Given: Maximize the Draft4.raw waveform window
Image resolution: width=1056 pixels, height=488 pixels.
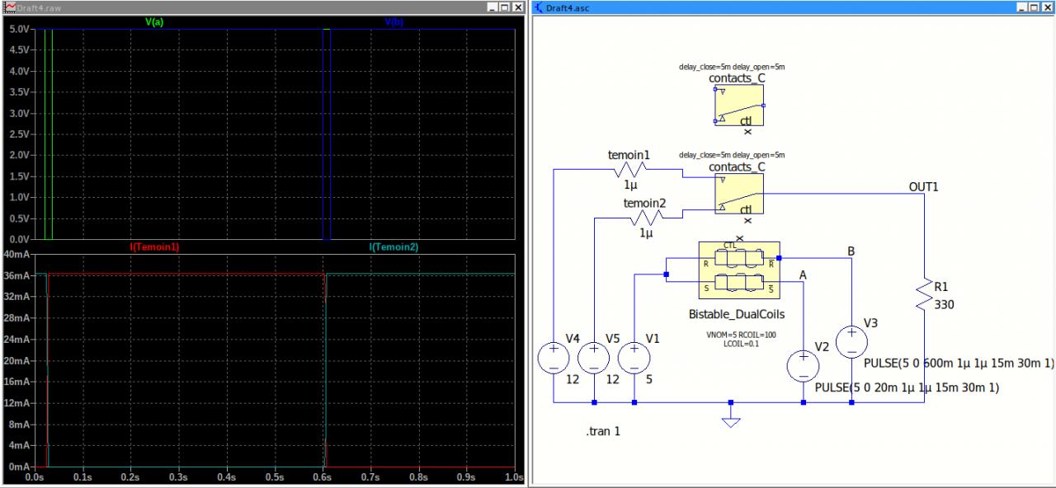Looking at the screenshot, I should point(504,7).
